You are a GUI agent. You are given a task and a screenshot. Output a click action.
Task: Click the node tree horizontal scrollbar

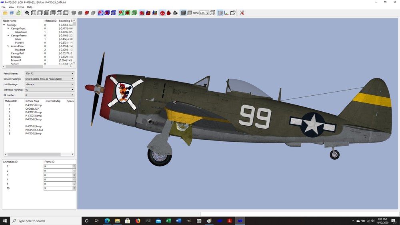(x=37, y=66)
